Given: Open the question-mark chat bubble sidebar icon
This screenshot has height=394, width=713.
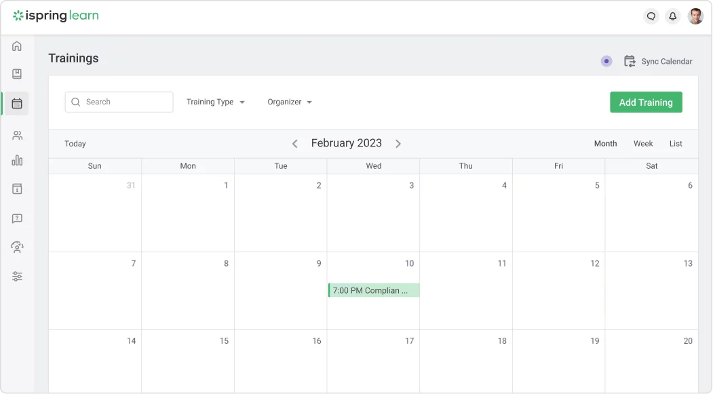Looking at the screenshot, I should 17,218.
